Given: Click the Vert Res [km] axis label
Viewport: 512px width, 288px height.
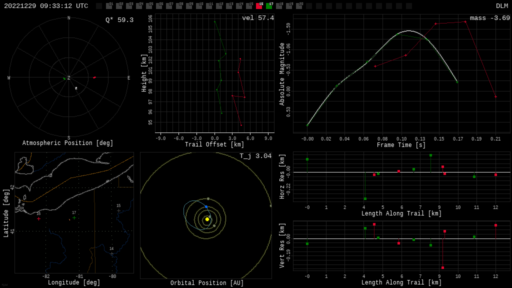Looking at the screenshot, I should pos(282,245).
